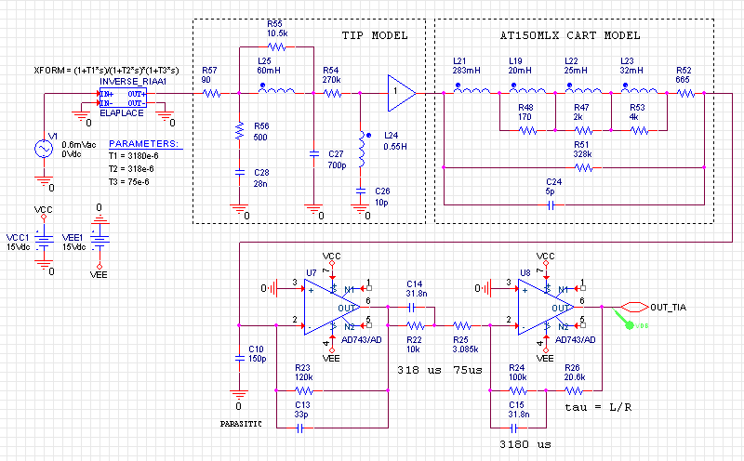Select resistor R54 270k symbol

click(332, 94)
